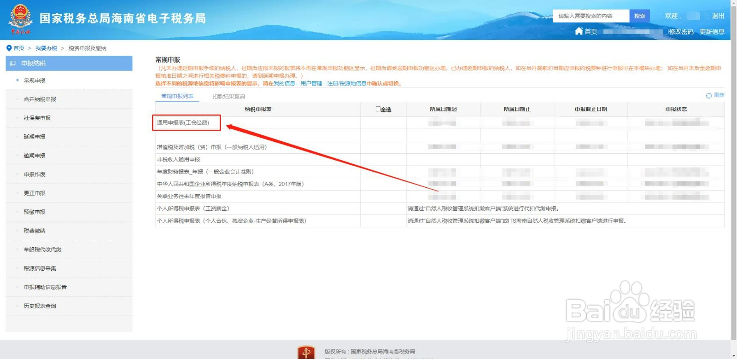Switch to 常规申报列表 tab
737x359 pixels.
[177, 96]
